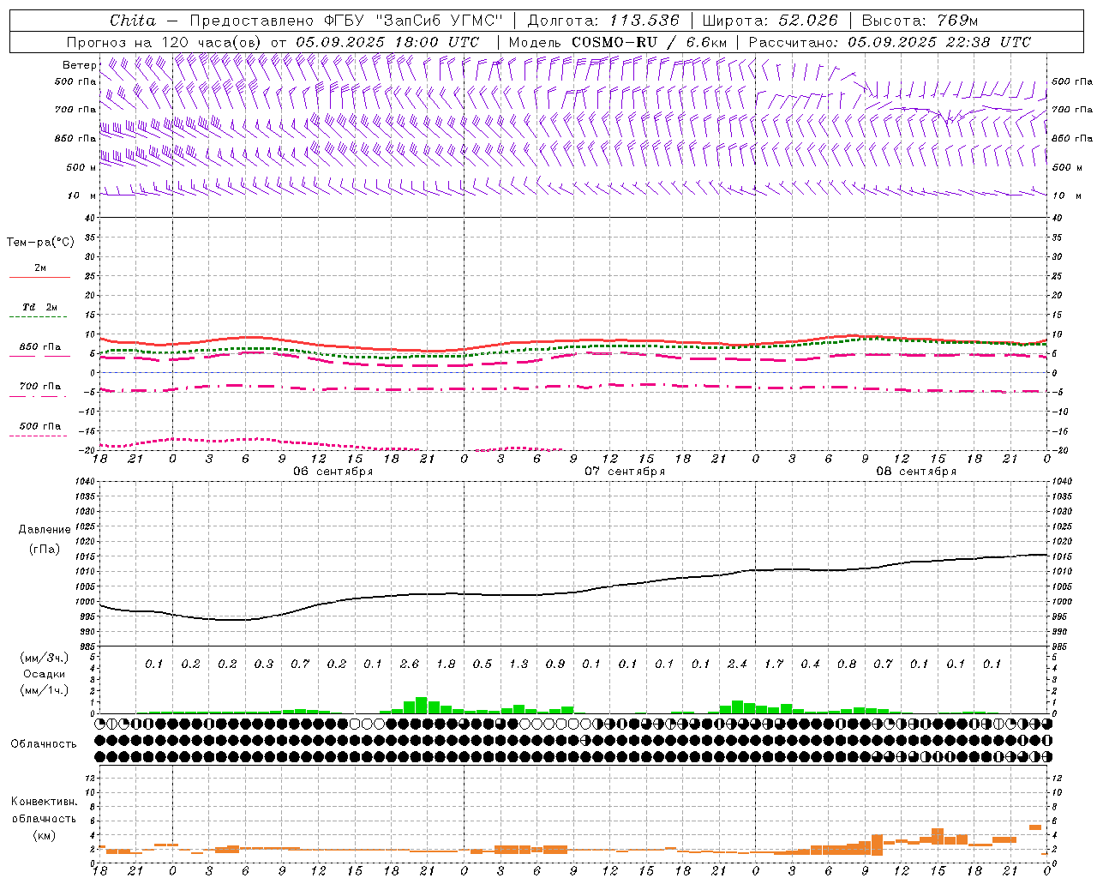The width and height of the screenshot is (1097, 878).
Task: Click the 3-hour precipitation value "1.3"
Action: coord(519,664)
